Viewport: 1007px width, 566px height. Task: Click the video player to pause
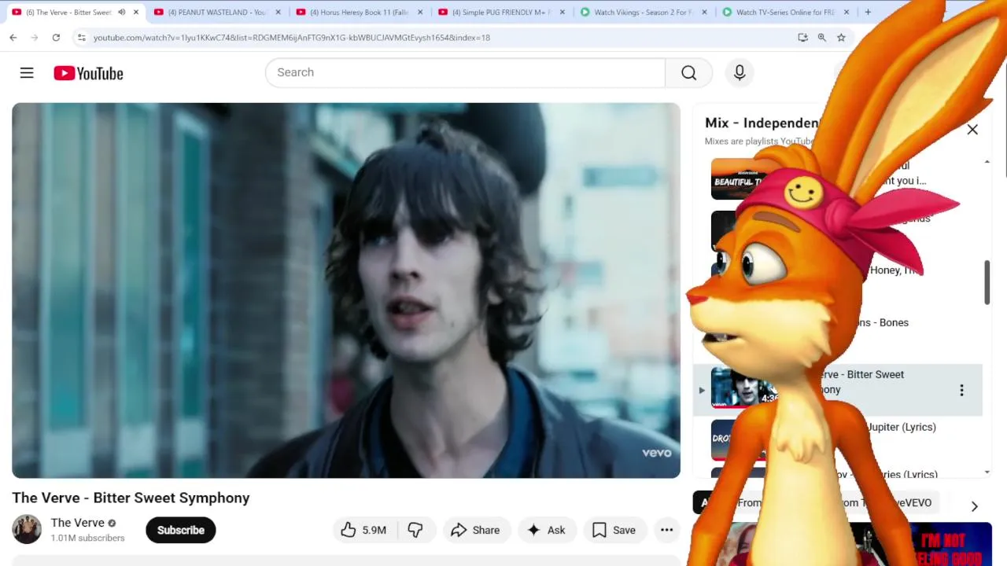coord(346,290)
